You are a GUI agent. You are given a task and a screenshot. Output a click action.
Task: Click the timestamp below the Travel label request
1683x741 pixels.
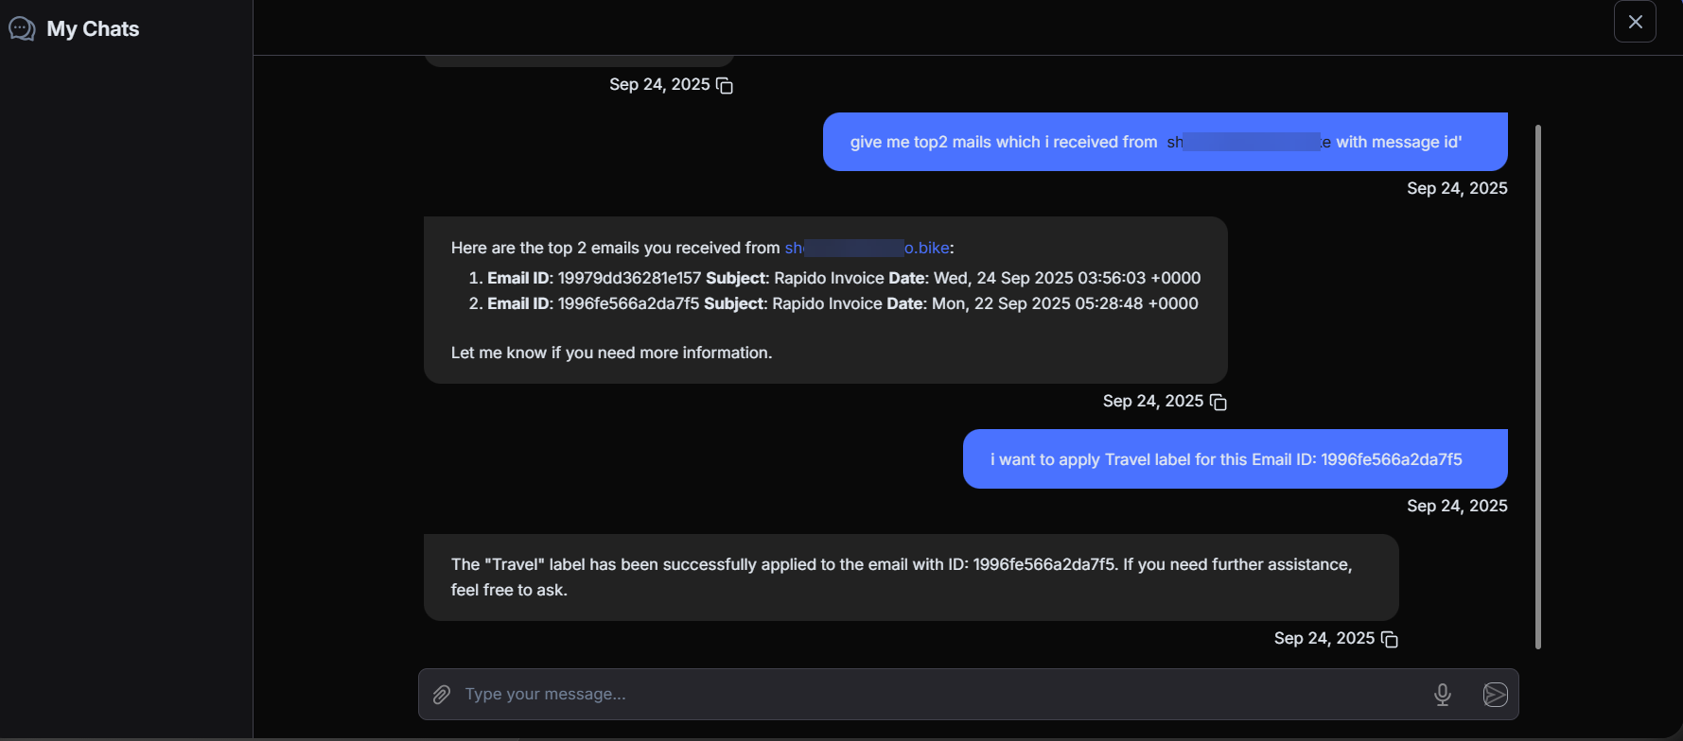click(x=1456, y=506)
